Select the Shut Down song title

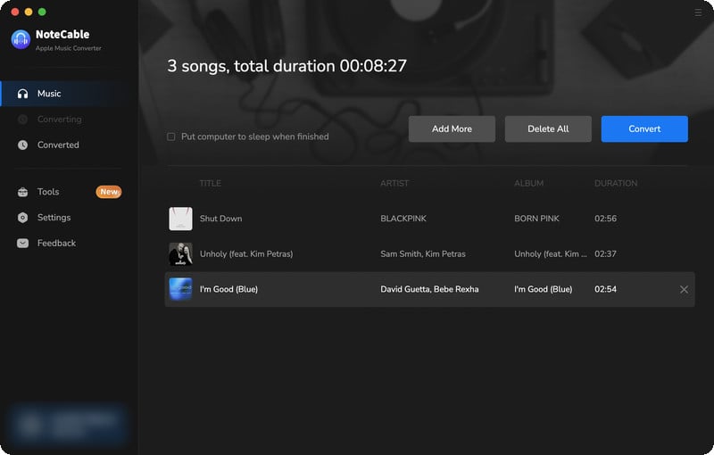click(x=220, y=219)
